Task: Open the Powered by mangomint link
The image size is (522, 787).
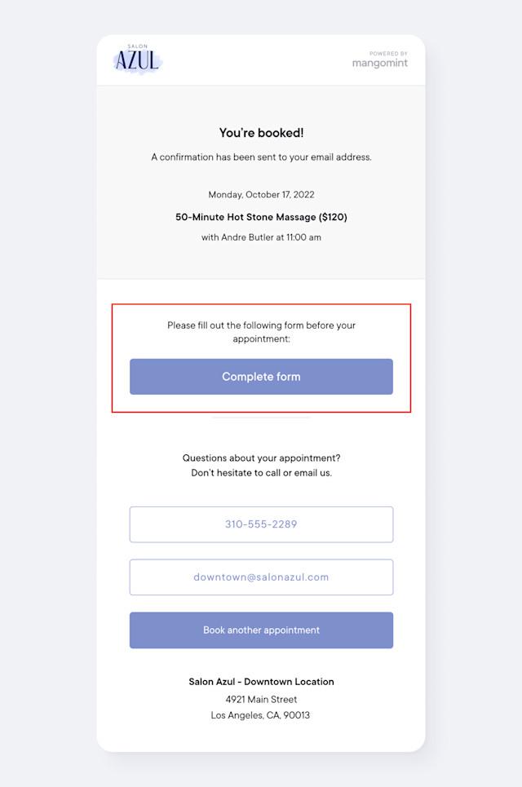Action: click(380, 60)
